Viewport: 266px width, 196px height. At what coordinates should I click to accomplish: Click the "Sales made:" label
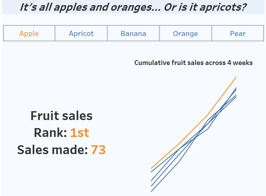pos(53,150)
